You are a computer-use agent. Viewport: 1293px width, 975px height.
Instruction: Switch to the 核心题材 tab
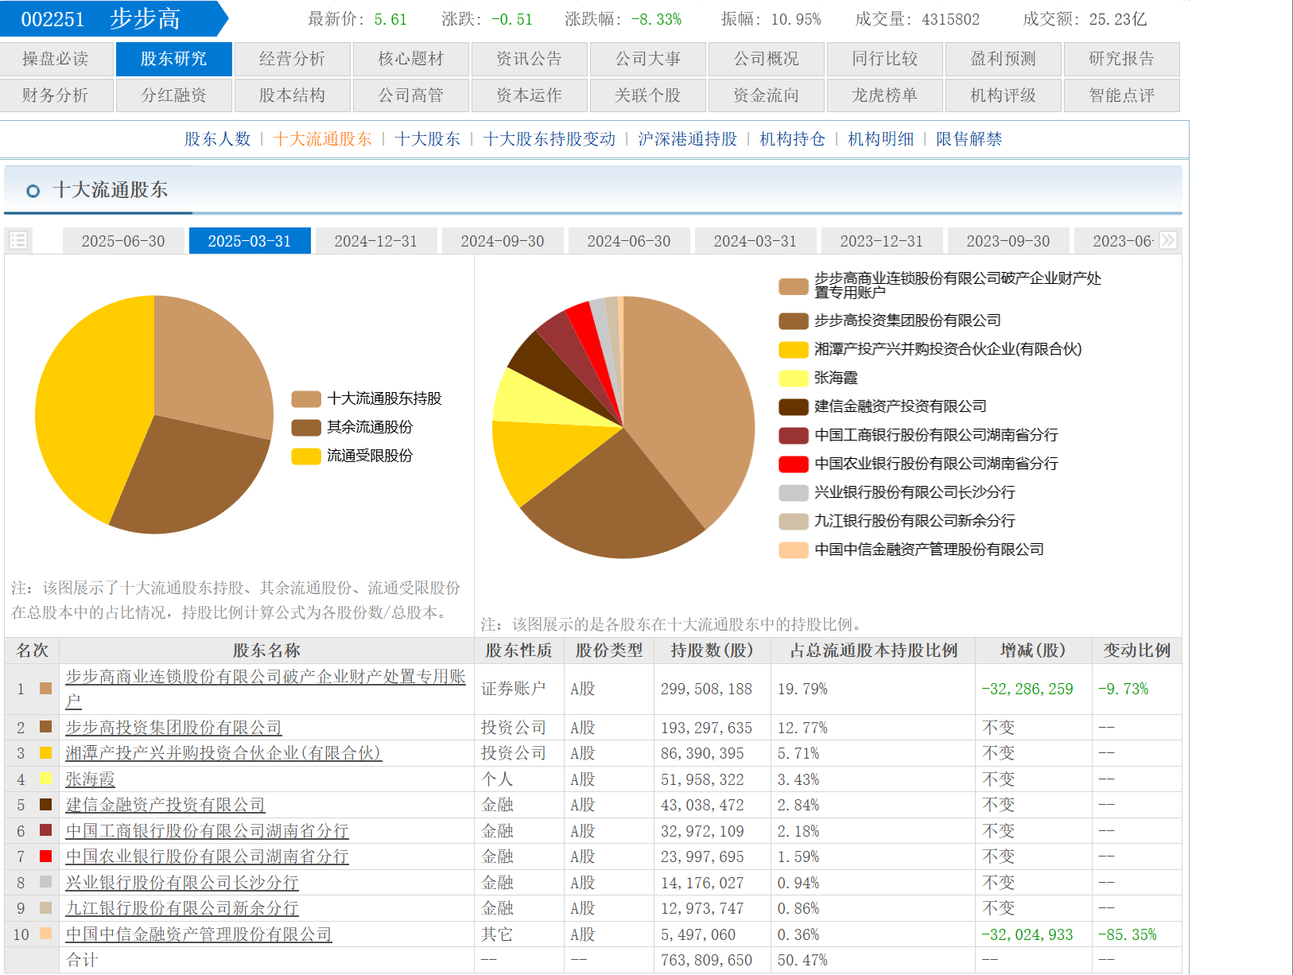(411, 59)
